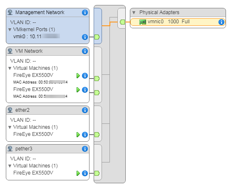Select pether3 port group title
Image resolution: width=231 pixels, height=187 pixels.
[24, 149]
